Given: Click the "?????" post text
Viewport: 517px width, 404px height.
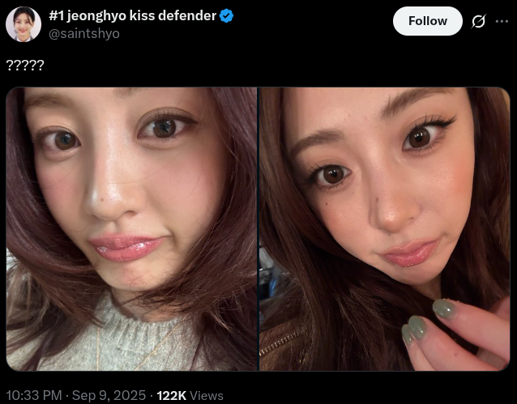Looking at the screenshot, I should click(x=25, y=65).
